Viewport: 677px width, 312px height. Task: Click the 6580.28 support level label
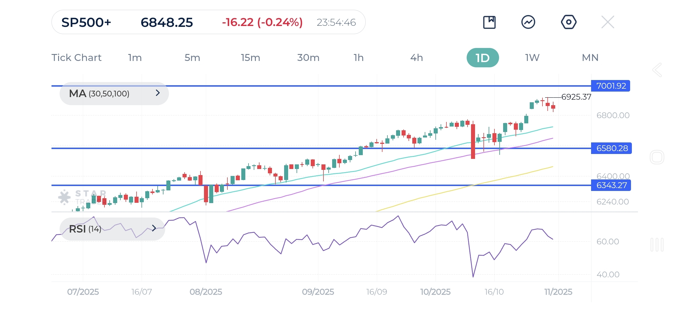pos(611,148)
